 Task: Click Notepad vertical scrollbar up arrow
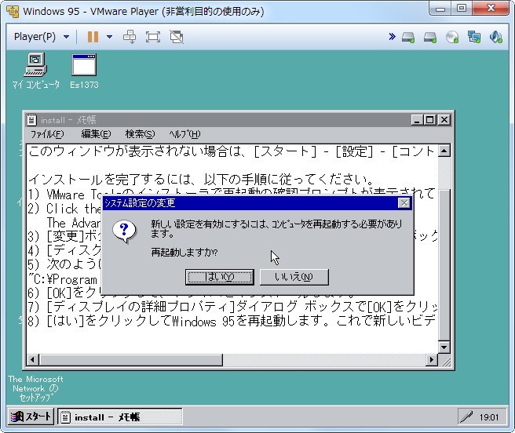click(x=444, y=151)
